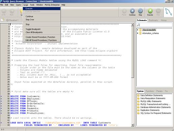Open the File menu
The width and height of the screenshot is (174, 131).
click(x=2, y=5)
